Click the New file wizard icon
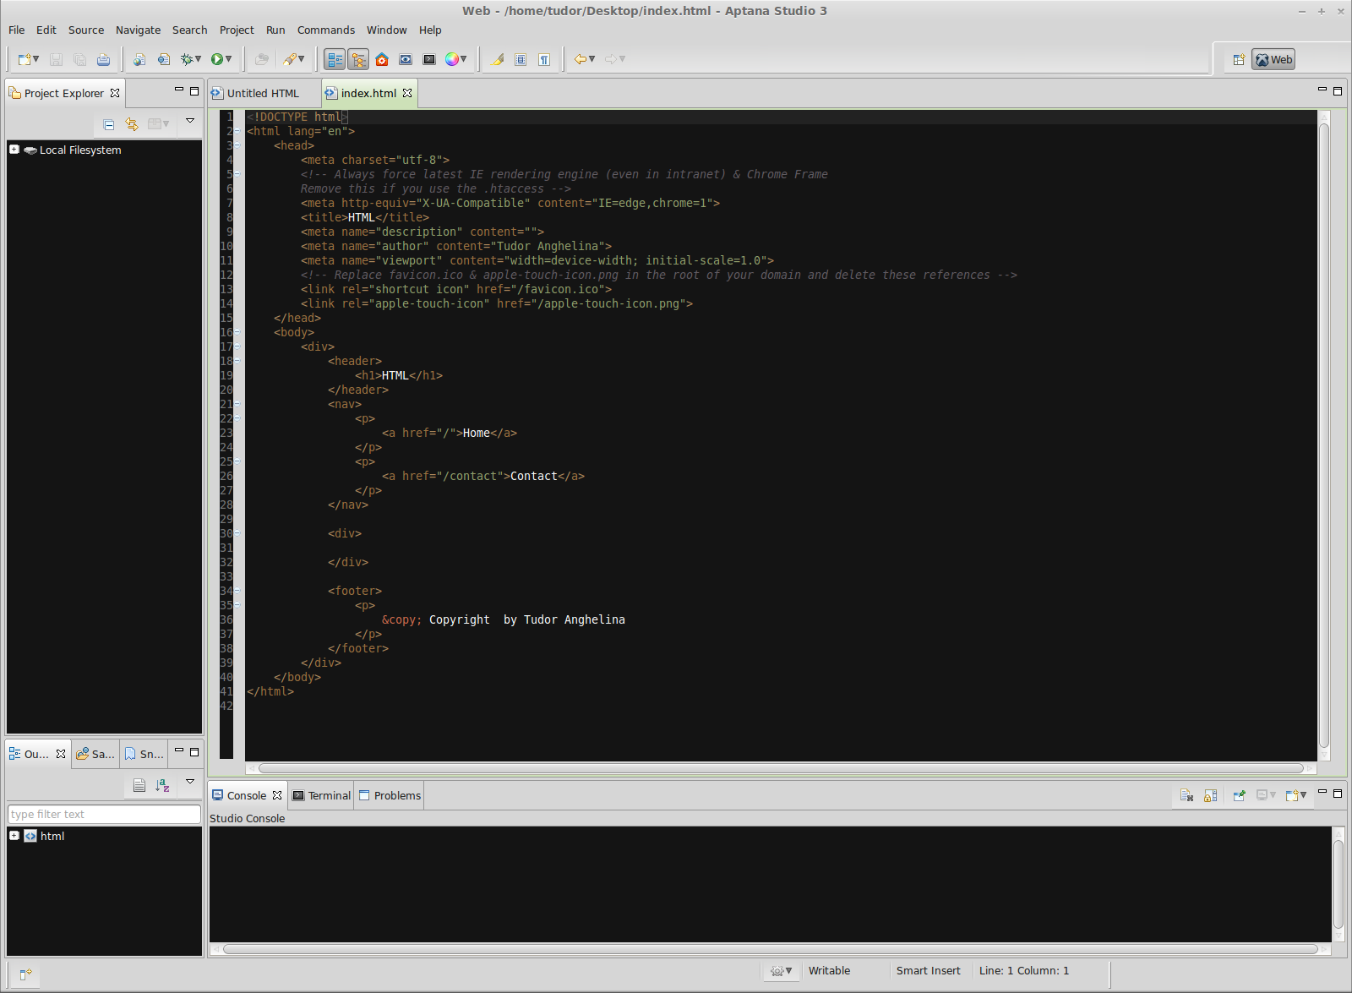1352x993 pixels. 25,59
